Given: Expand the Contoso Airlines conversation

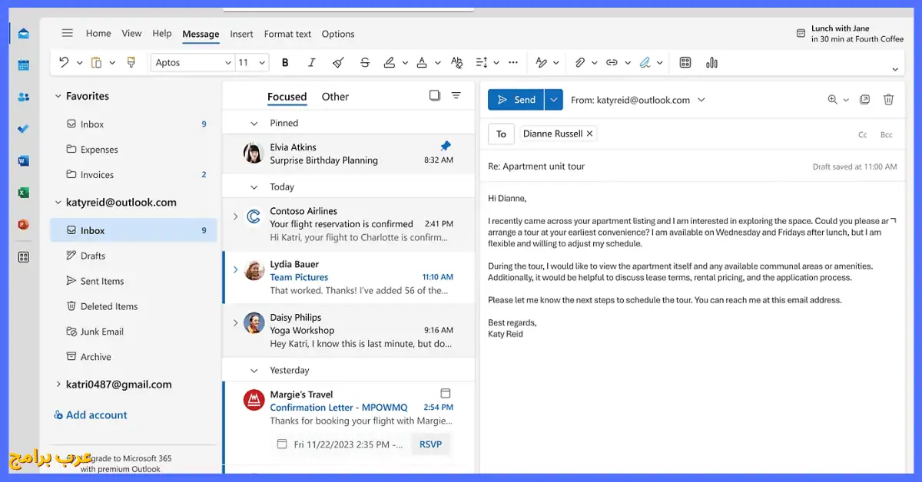Looking at the screenshot, I should (236, 217).
